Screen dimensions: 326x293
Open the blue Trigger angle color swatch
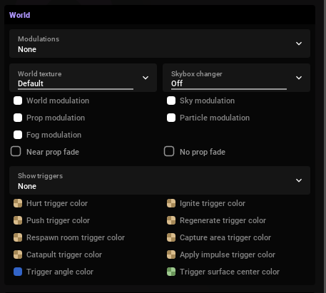click(x=18, y=272)
